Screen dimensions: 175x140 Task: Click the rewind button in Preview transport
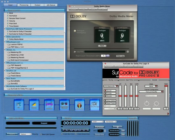(69, 130)
